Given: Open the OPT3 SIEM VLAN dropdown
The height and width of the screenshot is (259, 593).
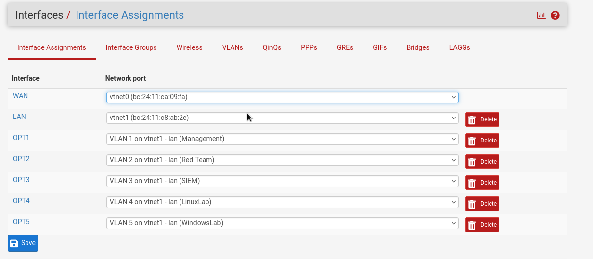Looking at the screenshot, I should pos(283,181).
